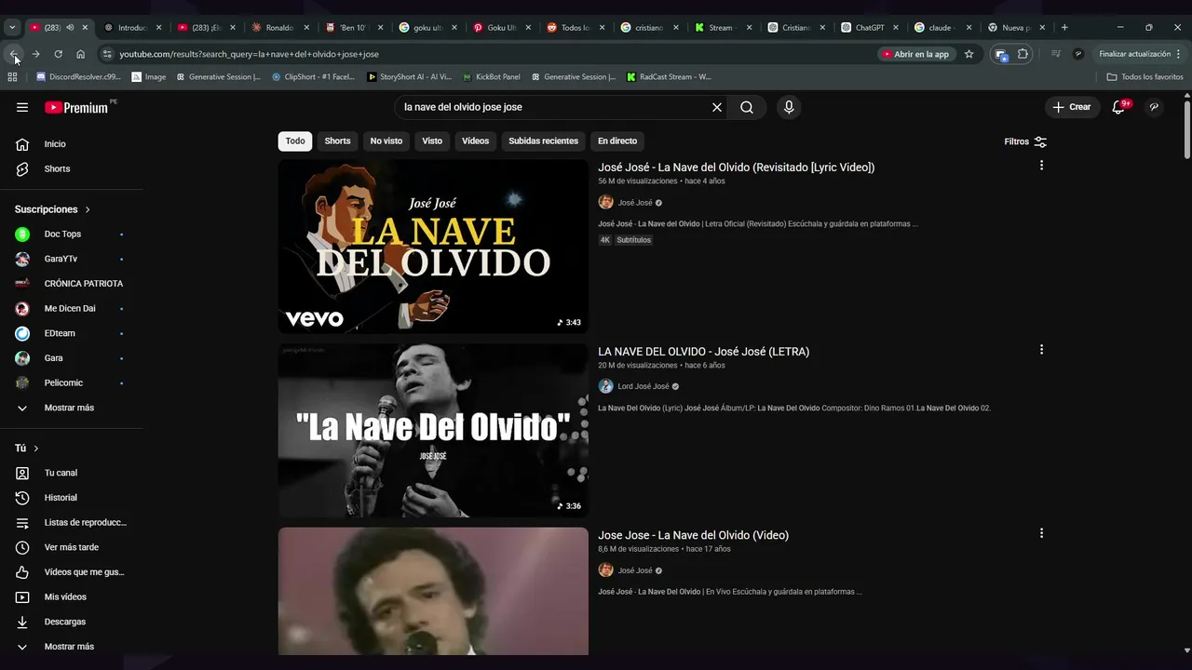Open Vídeos que me gustan in the sidebar

click(x=72, y=572)
